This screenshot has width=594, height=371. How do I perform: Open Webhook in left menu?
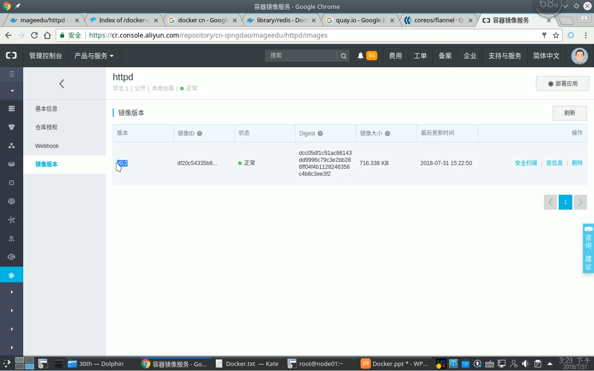pos(47,146)
